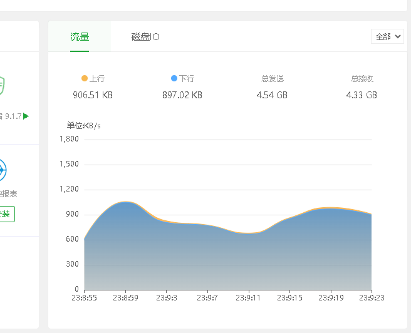Select the 897.02 KB download value
Image resolution: width=411 pixels, height=333 pixels.
point(182,95)
